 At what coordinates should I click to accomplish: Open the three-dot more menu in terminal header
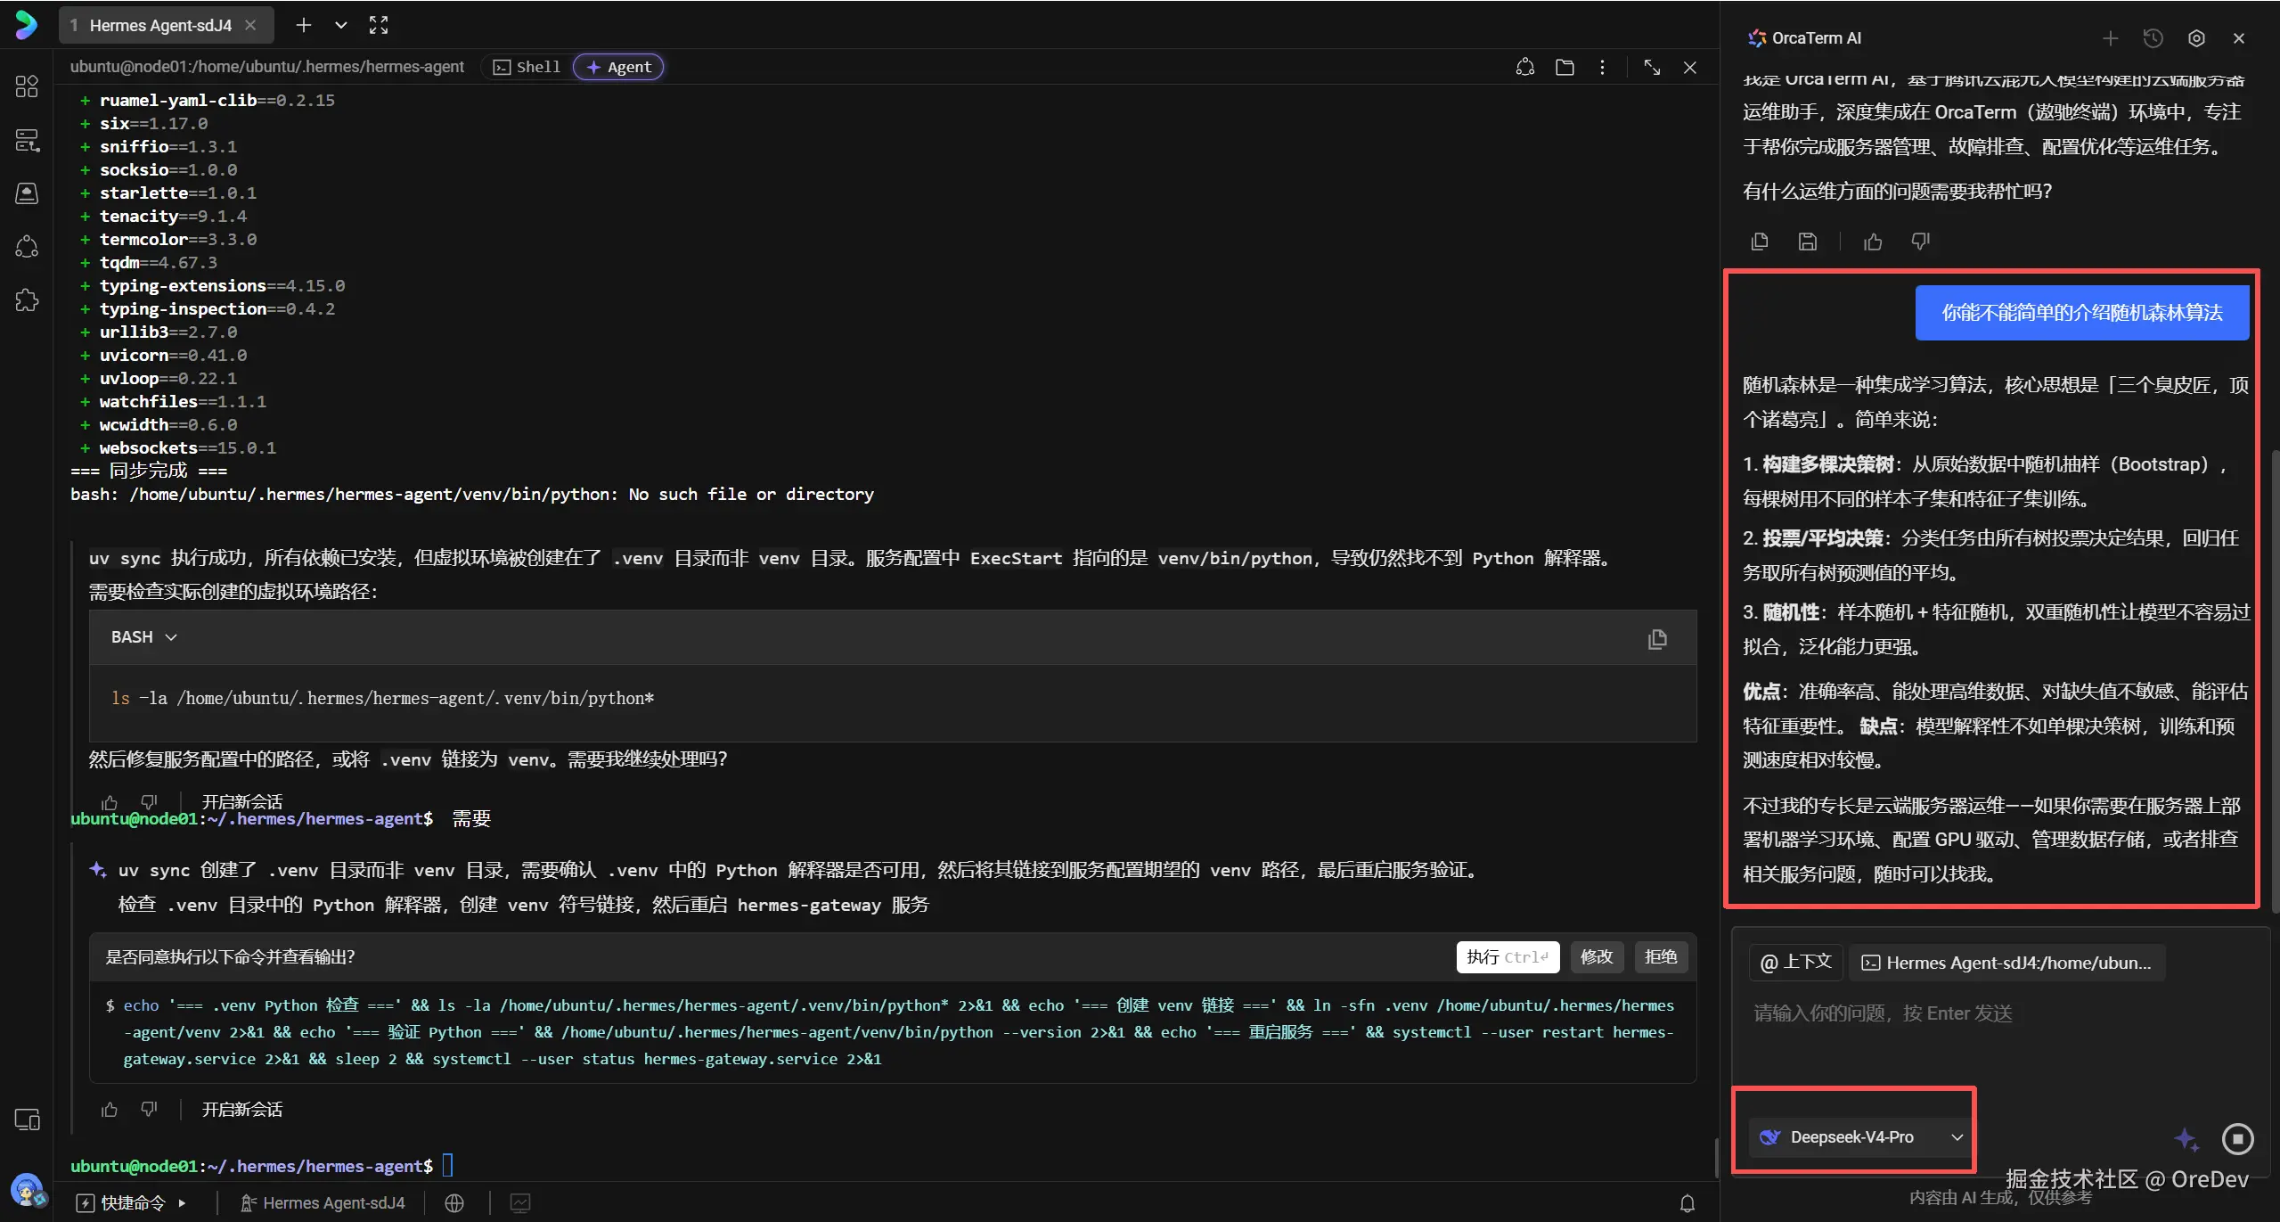tap(1602, 67)
